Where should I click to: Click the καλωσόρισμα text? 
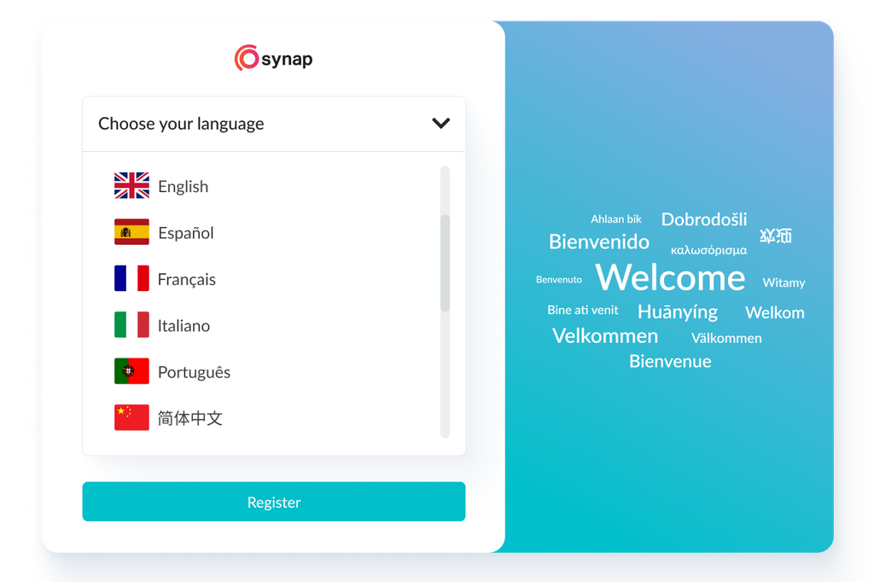(x=709, y=250)
